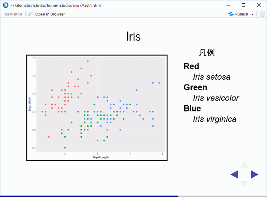This screenshot has width=267, height=197.
Task: Click the faded up navigation arrow
Action: (244, 164)
